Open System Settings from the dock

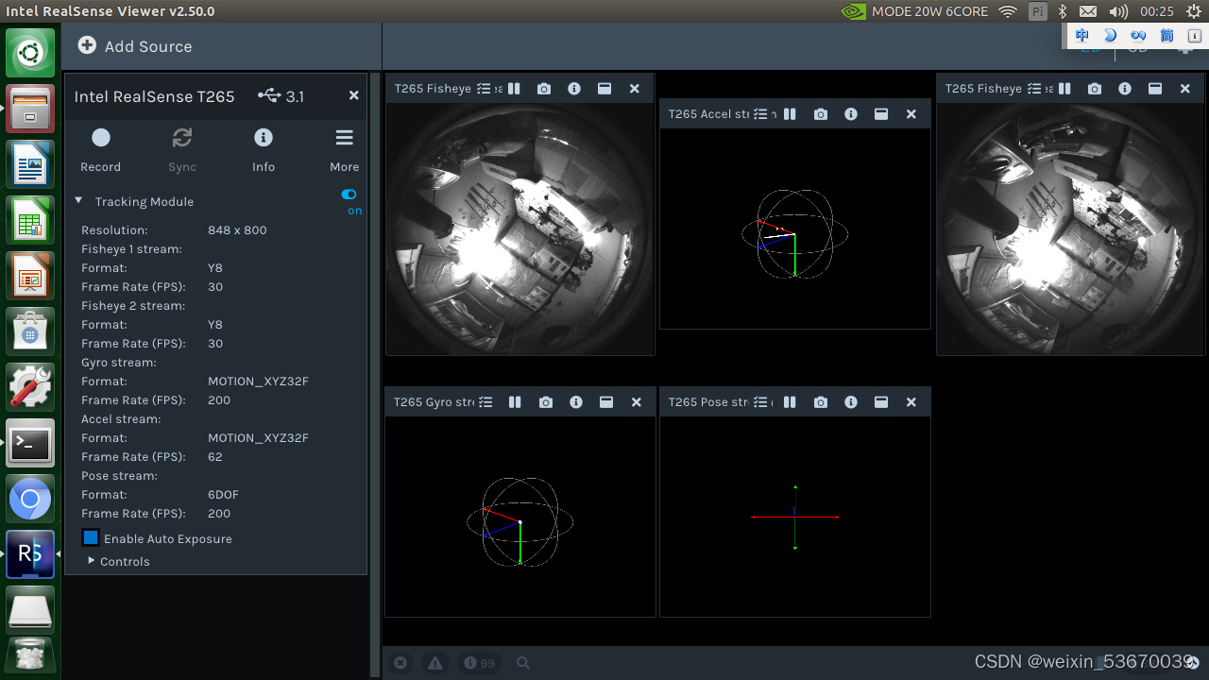[x=30, y=387]
